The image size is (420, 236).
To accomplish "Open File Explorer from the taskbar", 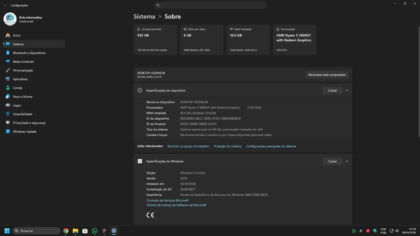I will (75, 231).
